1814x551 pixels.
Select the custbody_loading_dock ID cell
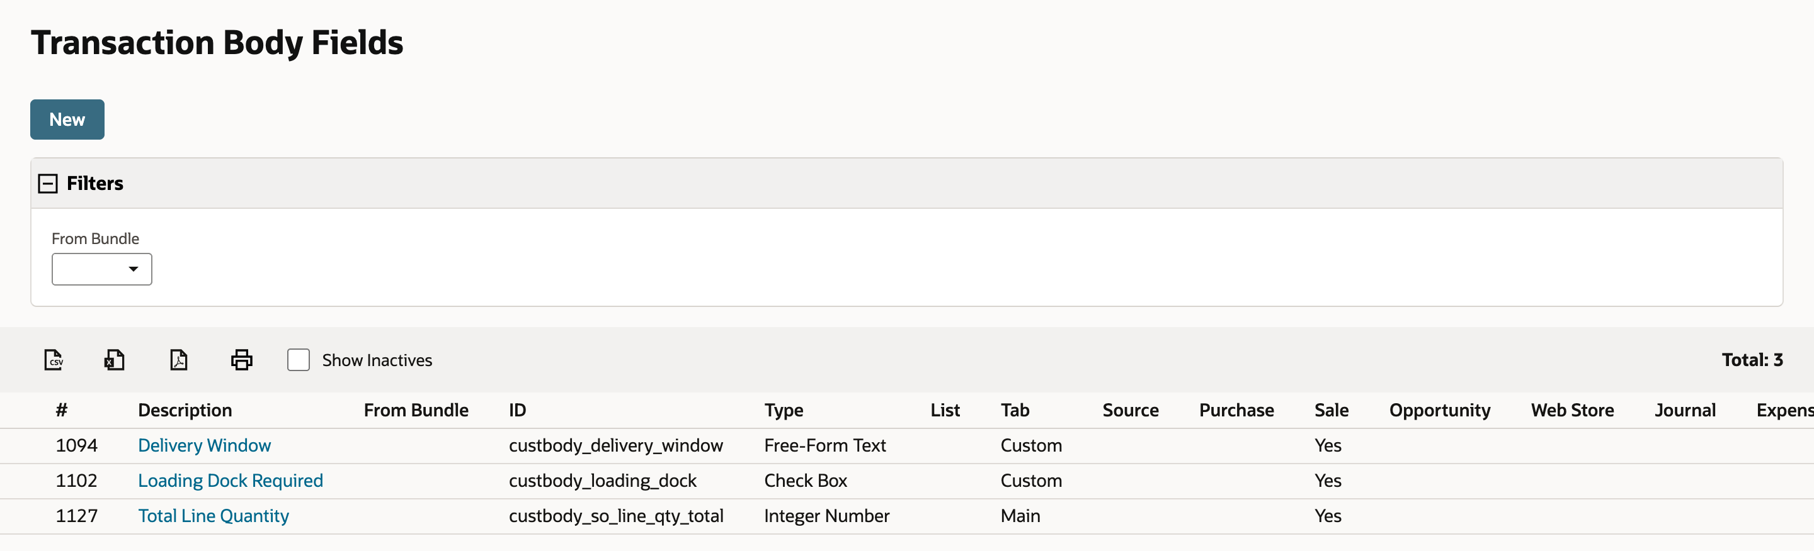click(602, 481)
